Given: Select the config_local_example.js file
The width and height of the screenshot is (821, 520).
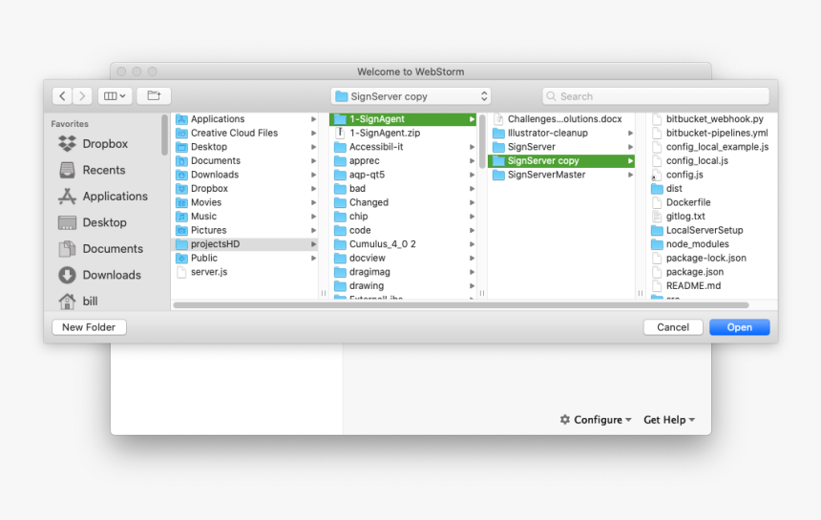Looking at the screenshot, I should click(x=712, y=147).
